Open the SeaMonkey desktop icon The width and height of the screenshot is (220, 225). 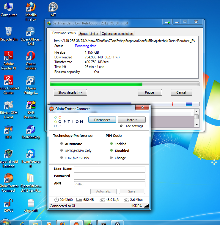coord(31,130)
